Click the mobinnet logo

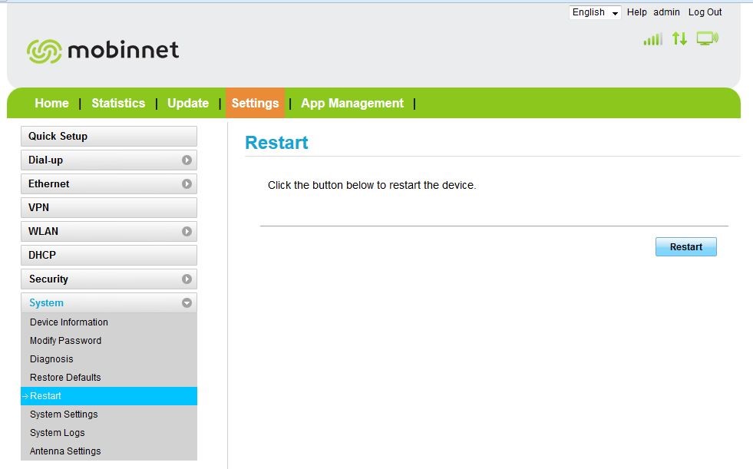pyautogui.click(x=103, y=51)
